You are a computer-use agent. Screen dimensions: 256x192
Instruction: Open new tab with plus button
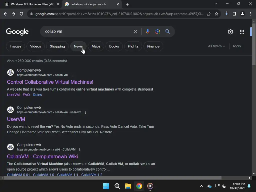click(127, 4)
